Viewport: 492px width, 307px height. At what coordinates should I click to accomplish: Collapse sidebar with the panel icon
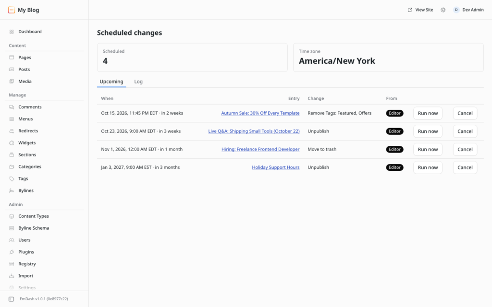[x=12, y=299]
